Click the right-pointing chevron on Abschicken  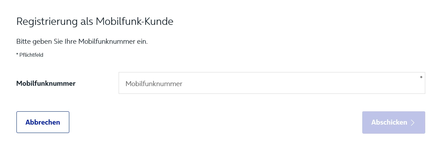[413, 122]
